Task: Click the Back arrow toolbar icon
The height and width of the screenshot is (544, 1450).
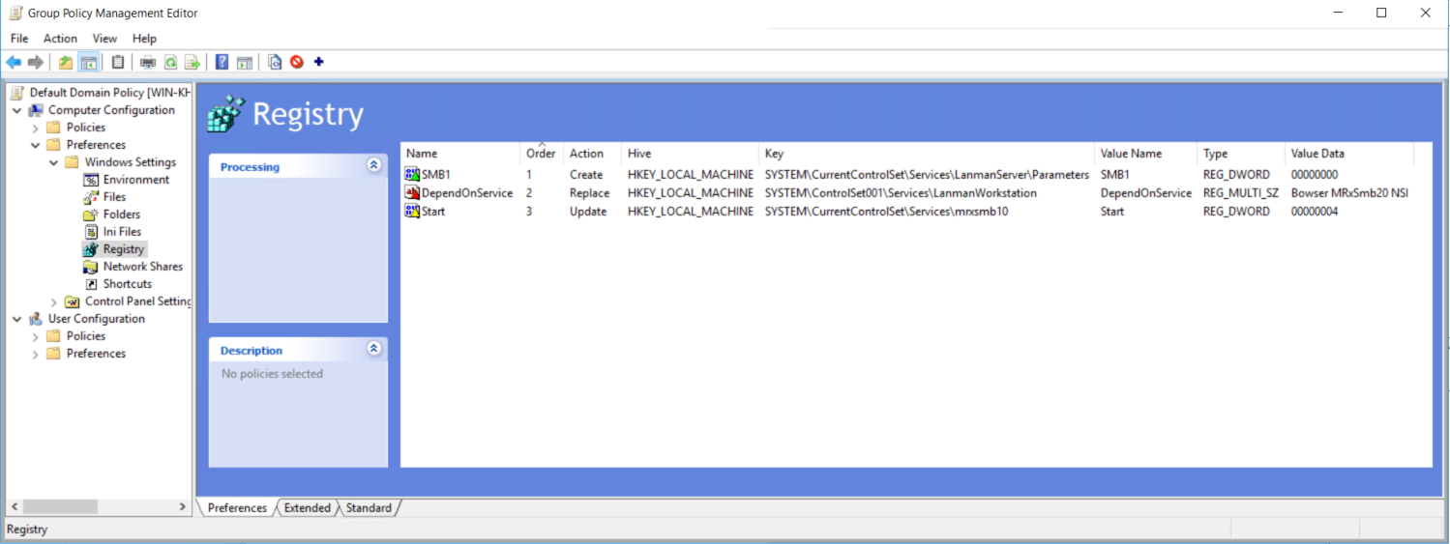Action: point(14,63)
